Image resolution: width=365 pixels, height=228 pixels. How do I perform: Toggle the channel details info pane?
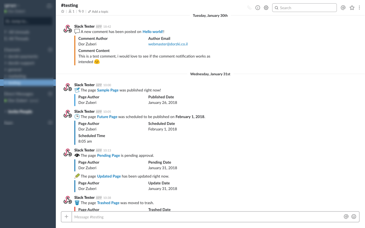click(258, 8)
